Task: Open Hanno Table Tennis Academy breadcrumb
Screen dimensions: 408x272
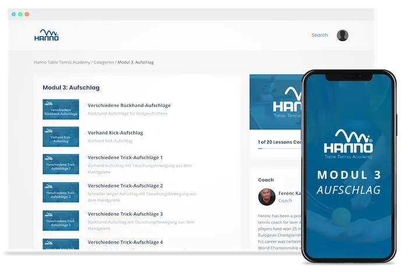Action: tap(62, 62)
